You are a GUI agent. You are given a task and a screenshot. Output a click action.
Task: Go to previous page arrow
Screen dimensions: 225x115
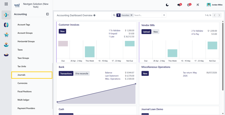coord(214,15)
